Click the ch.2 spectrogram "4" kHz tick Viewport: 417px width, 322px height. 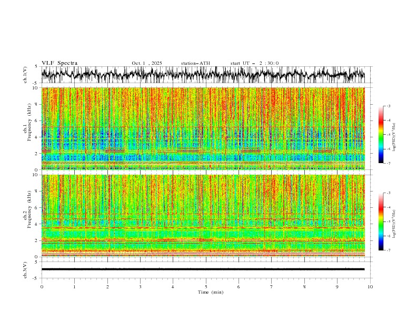pyautogui.click(x=37, y=224)
